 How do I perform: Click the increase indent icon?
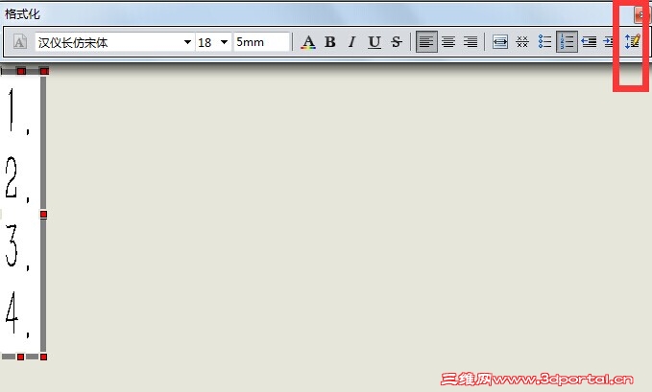pos(608,42)
